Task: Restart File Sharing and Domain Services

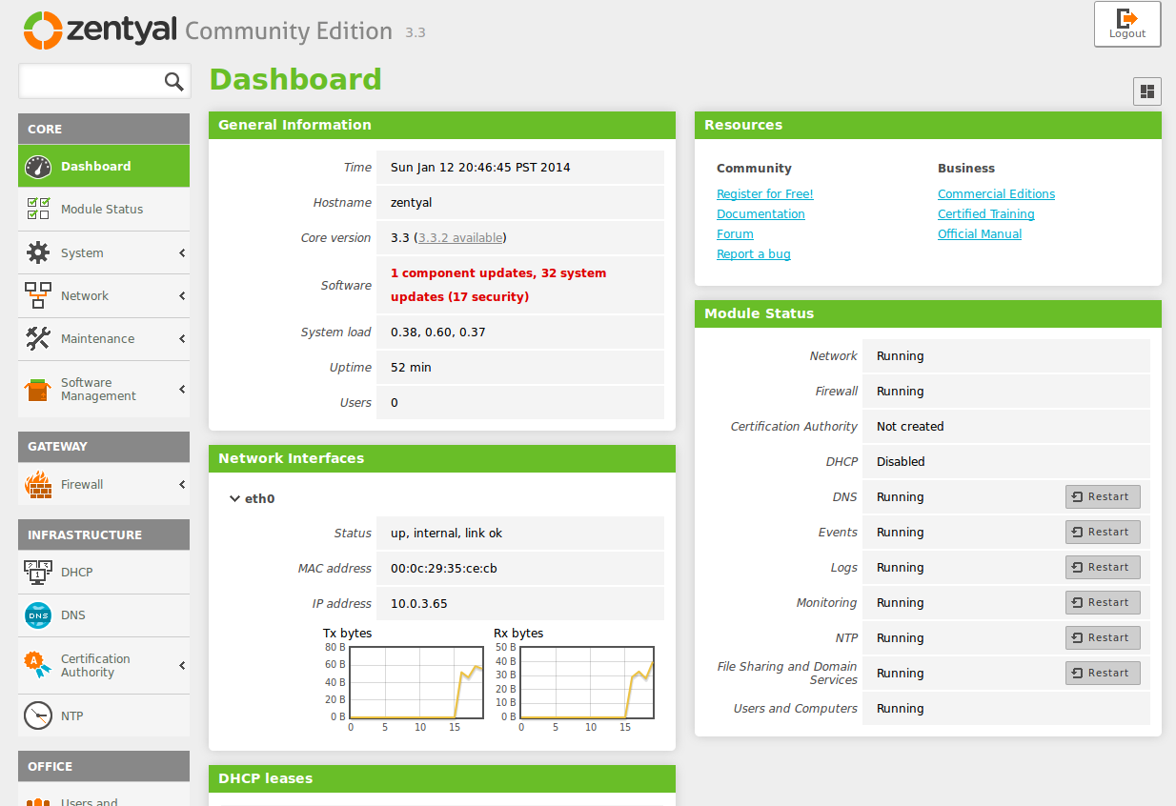Action: coord(1103,673)
